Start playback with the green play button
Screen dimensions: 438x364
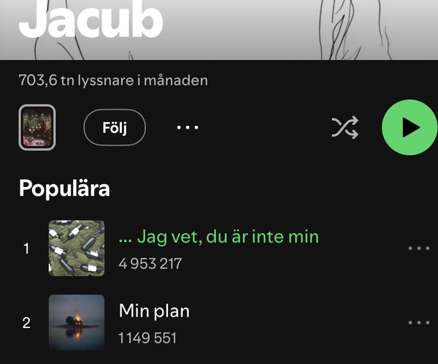(x=410, y=127)
